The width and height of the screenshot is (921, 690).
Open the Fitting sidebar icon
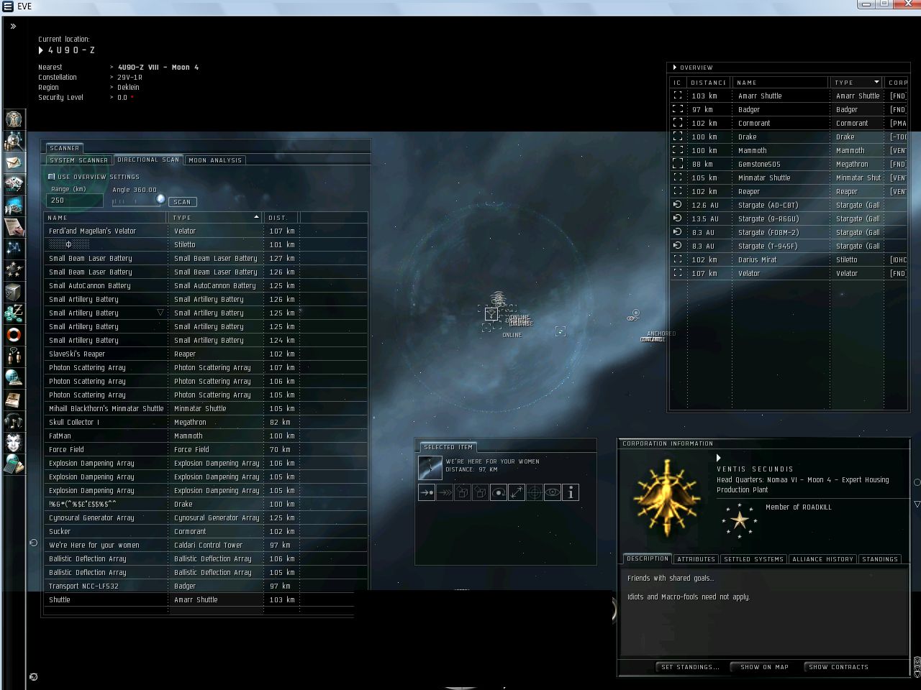click(14, 183)
